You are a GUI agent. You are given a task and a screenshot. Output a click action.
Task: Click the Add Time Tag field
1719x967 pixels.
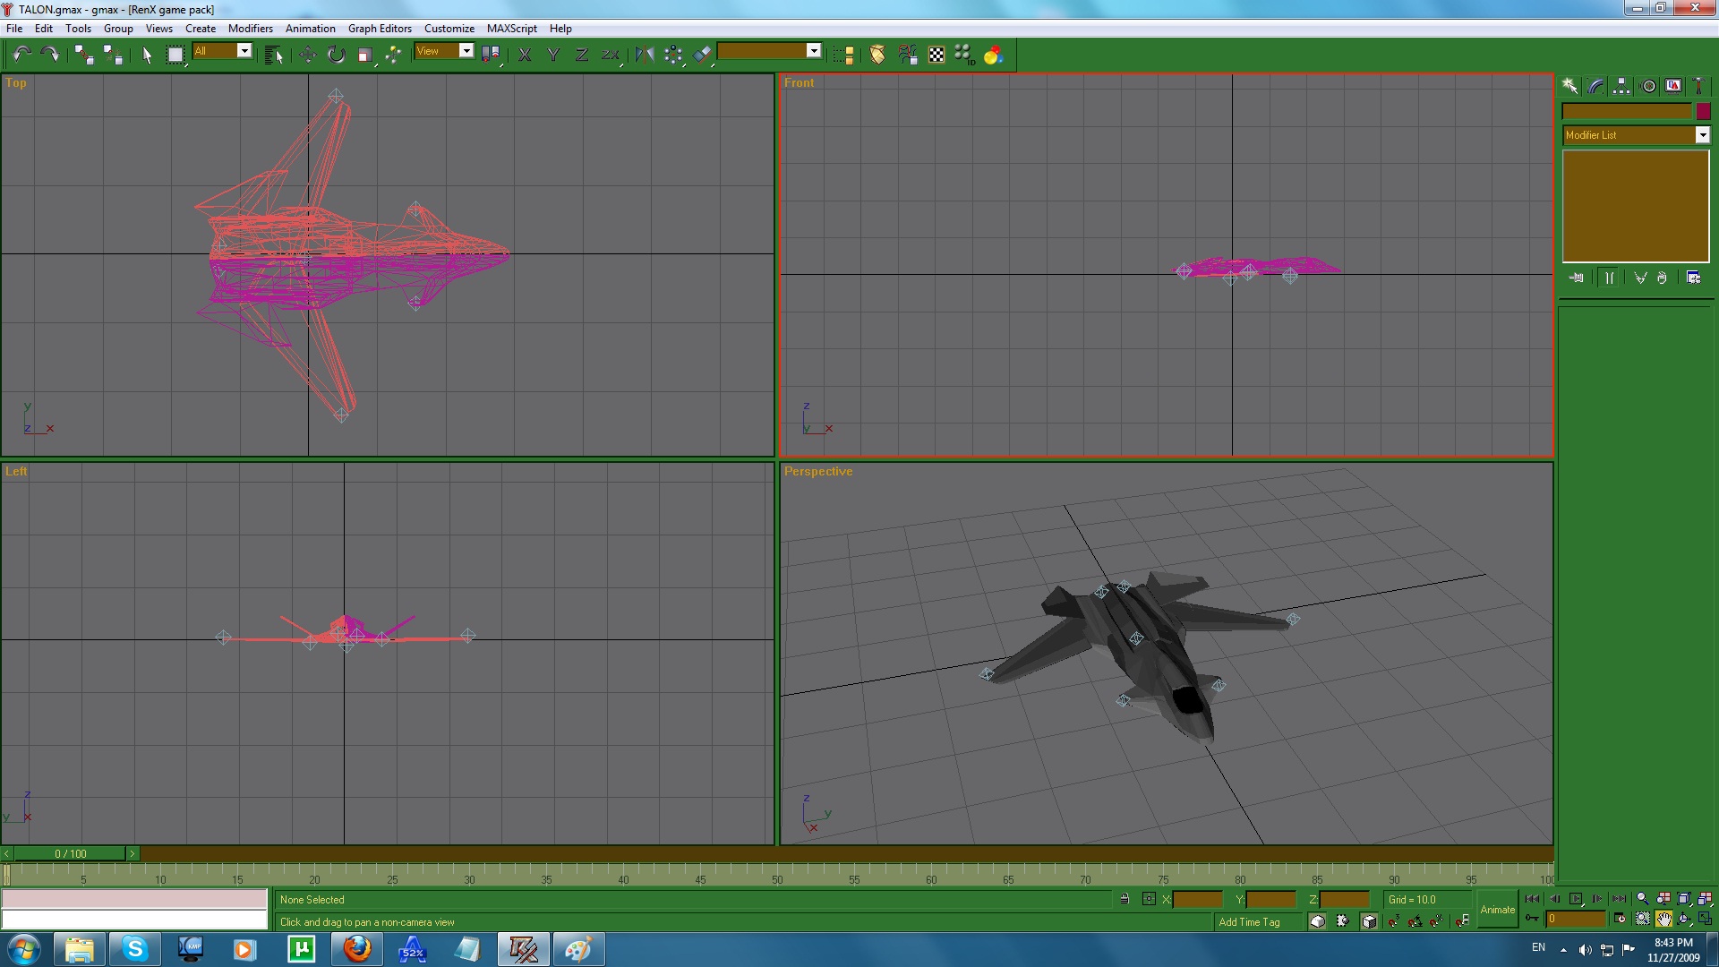tap(1259, 921)
